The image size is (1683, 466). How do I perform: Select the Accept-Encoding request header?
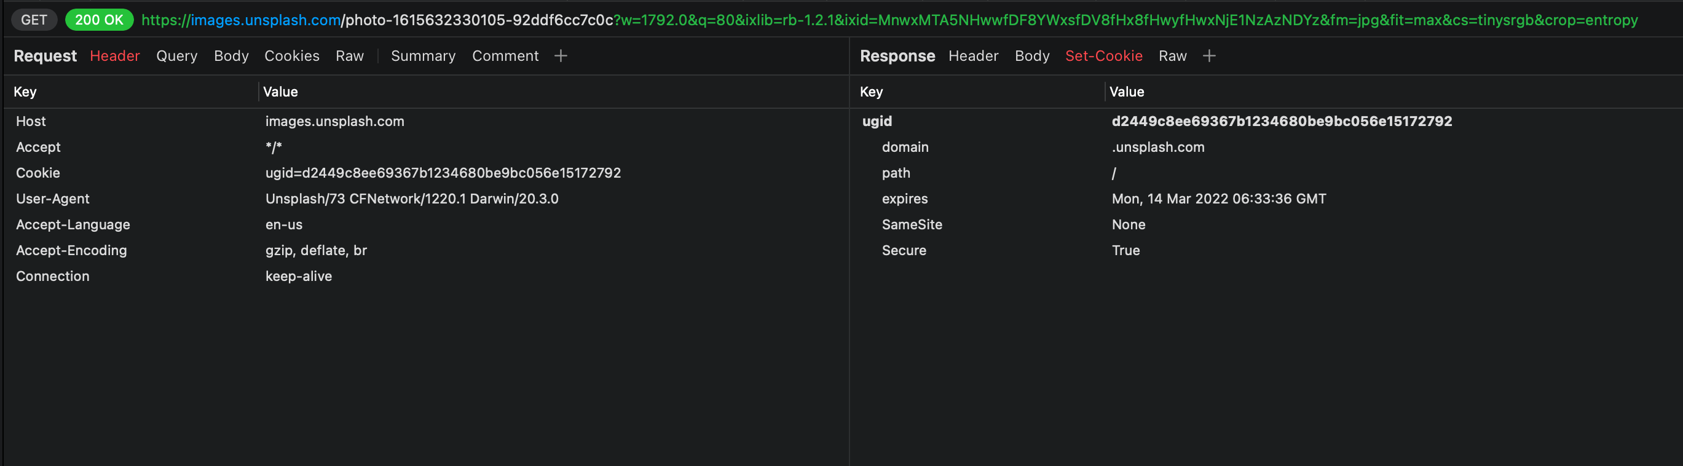[x=71, y=250]
